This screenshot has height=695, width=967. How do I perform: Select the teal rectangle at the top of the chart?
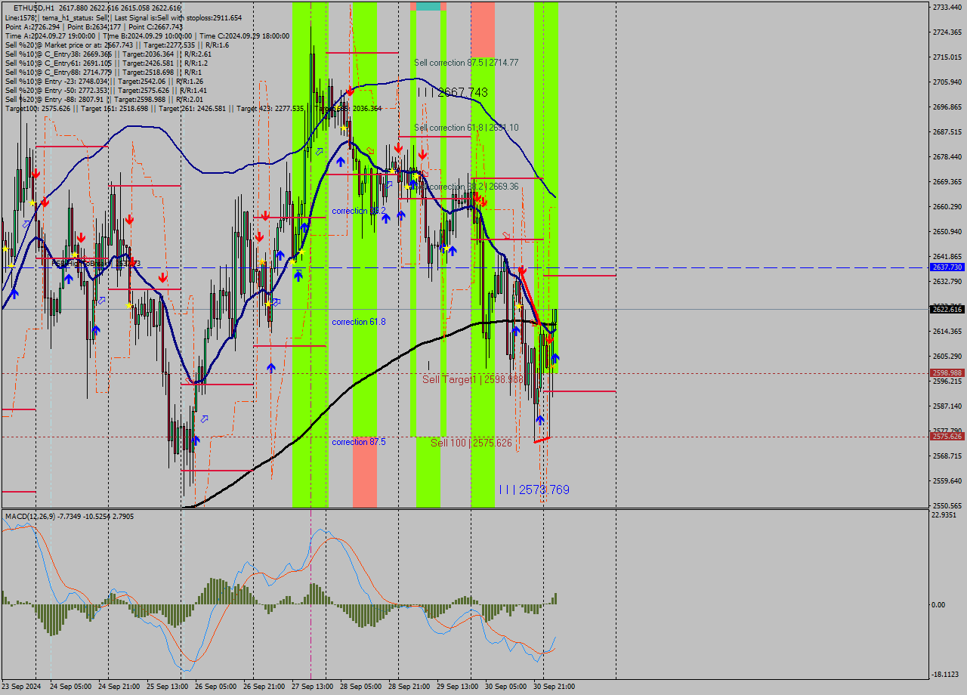(x=427, y=5)
